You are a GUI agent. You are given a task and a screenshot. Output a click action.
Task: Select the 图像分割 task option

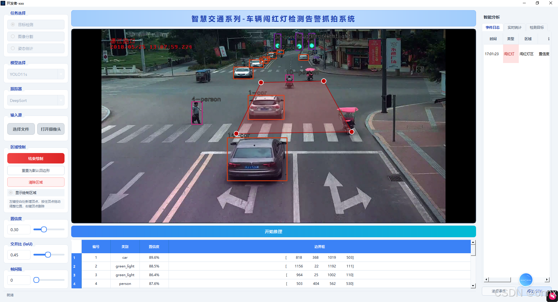pyautogui.click(x=36, y=37)
